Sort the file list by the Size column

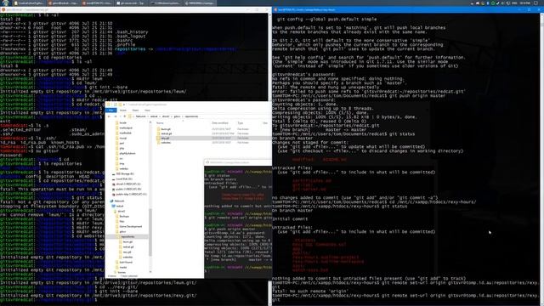tap(265, 123)
